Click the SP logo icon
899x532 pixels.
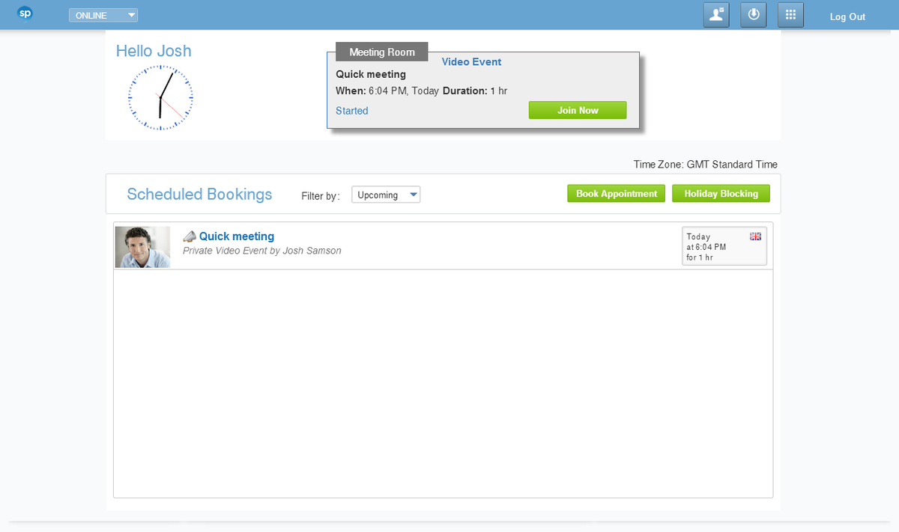click(x=25, y=14)
